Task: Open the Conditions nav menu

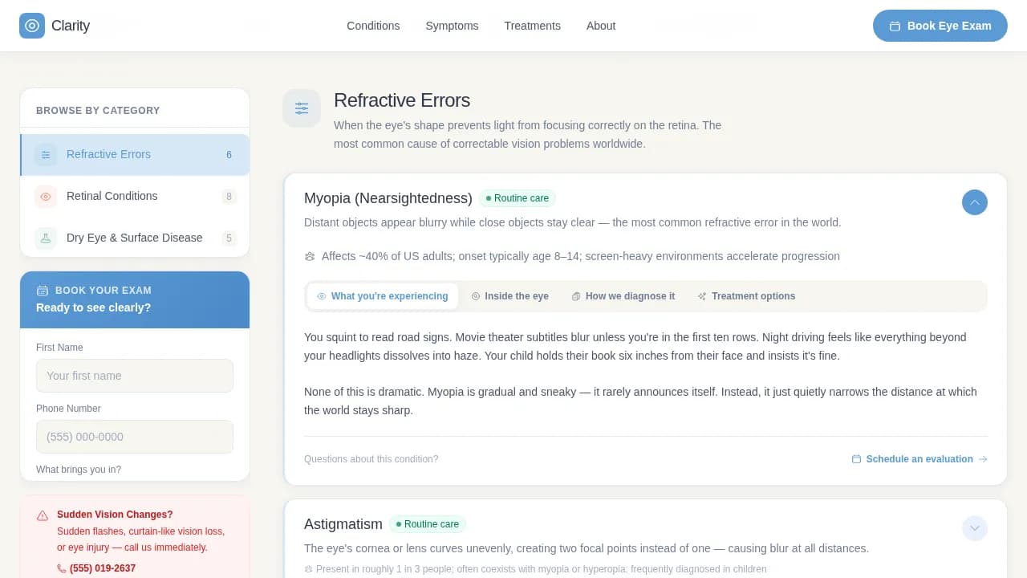Action: (x=373, y=26)
